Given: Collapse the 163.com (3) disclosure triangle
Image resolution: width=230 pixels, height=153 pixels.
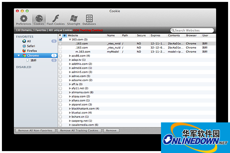Looking at the screenshot, I should [70, 39].
